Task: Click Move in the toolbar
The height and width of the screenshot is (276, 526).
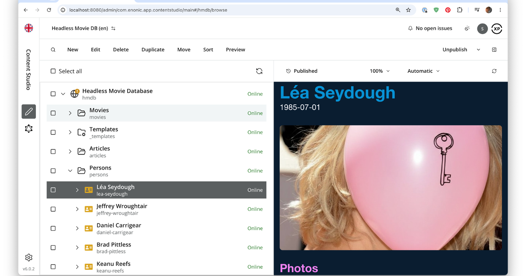Action: (x=184, y=50)
